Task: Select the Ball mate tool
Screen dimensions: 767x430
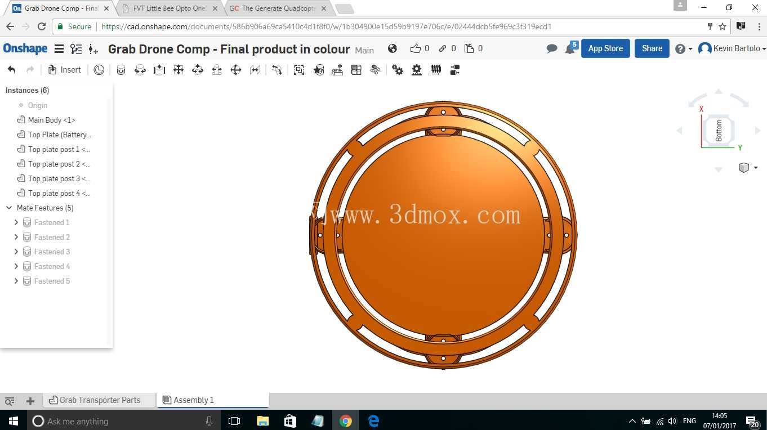Action: coord(236,70)
